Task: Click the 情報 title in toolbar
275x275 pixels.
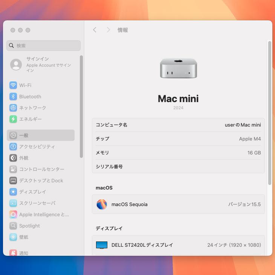Action: 122,30
